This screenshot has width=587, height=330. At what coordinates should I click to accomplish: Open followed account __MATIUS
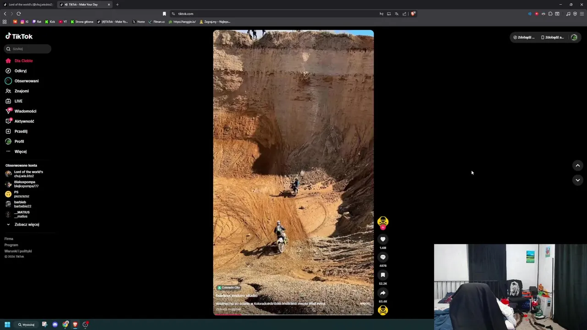17,214
